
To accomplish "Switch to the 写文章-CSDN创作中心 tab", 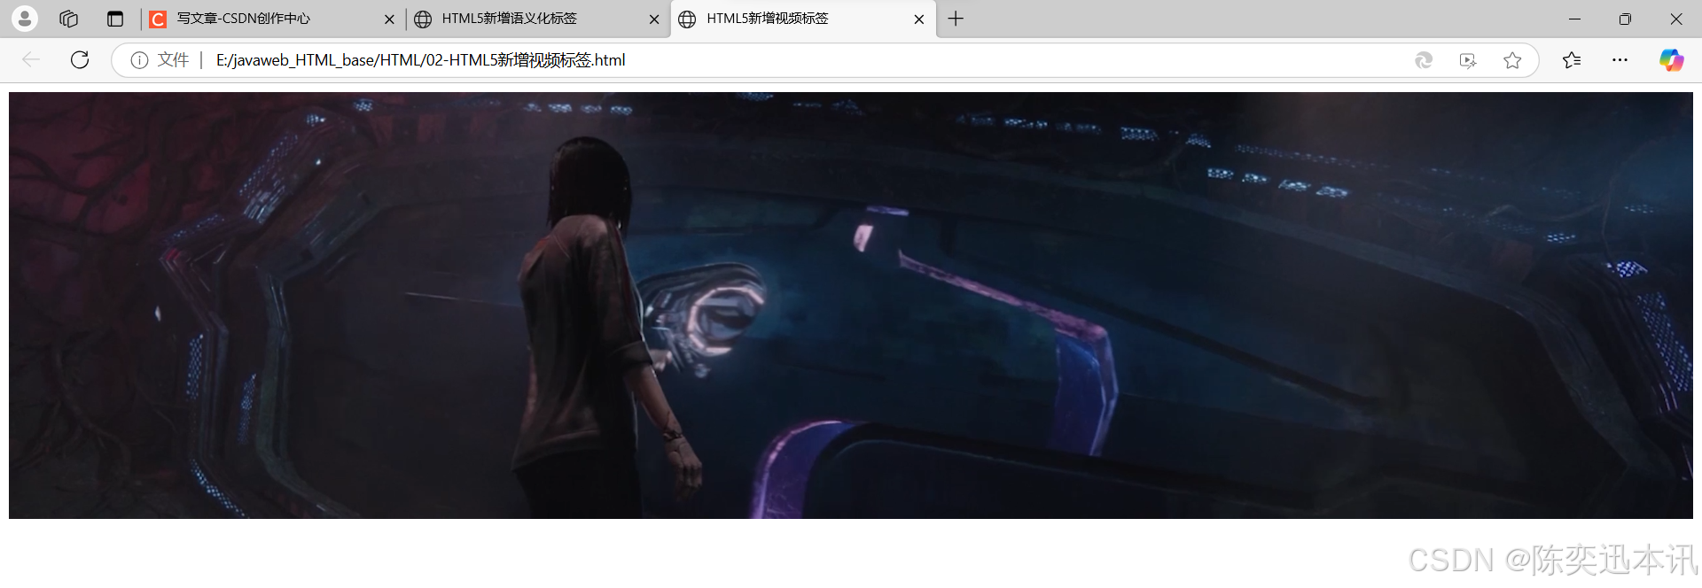I will (270, 19).
